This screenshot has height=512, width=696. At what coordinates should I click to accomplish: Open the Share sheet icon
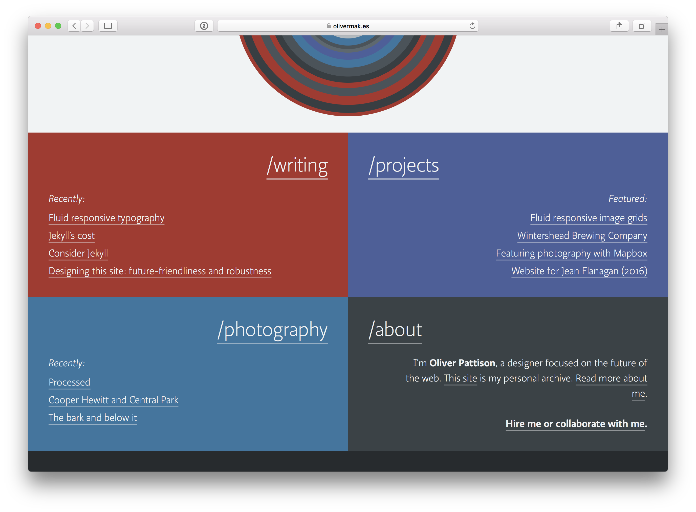[619, 26]
